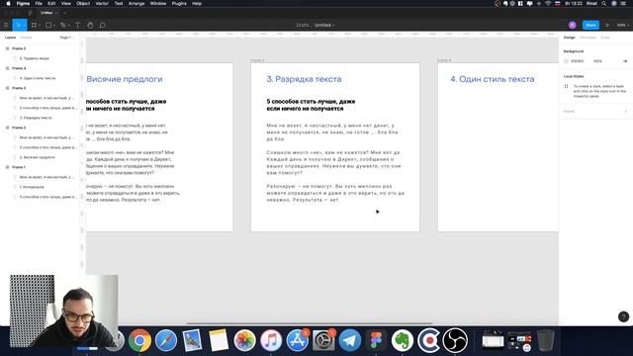The width and height of the screenshot is (633, 356).
Task: Click the background hex color value field
Action: coord(578,61)
